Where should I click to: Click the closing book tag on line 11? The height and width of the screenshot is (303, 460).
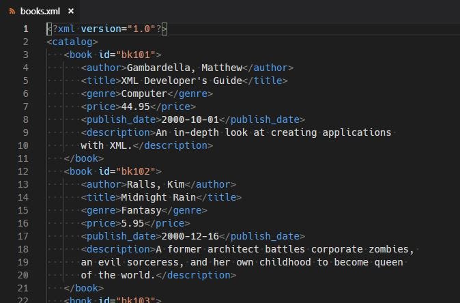click(84, 158)
